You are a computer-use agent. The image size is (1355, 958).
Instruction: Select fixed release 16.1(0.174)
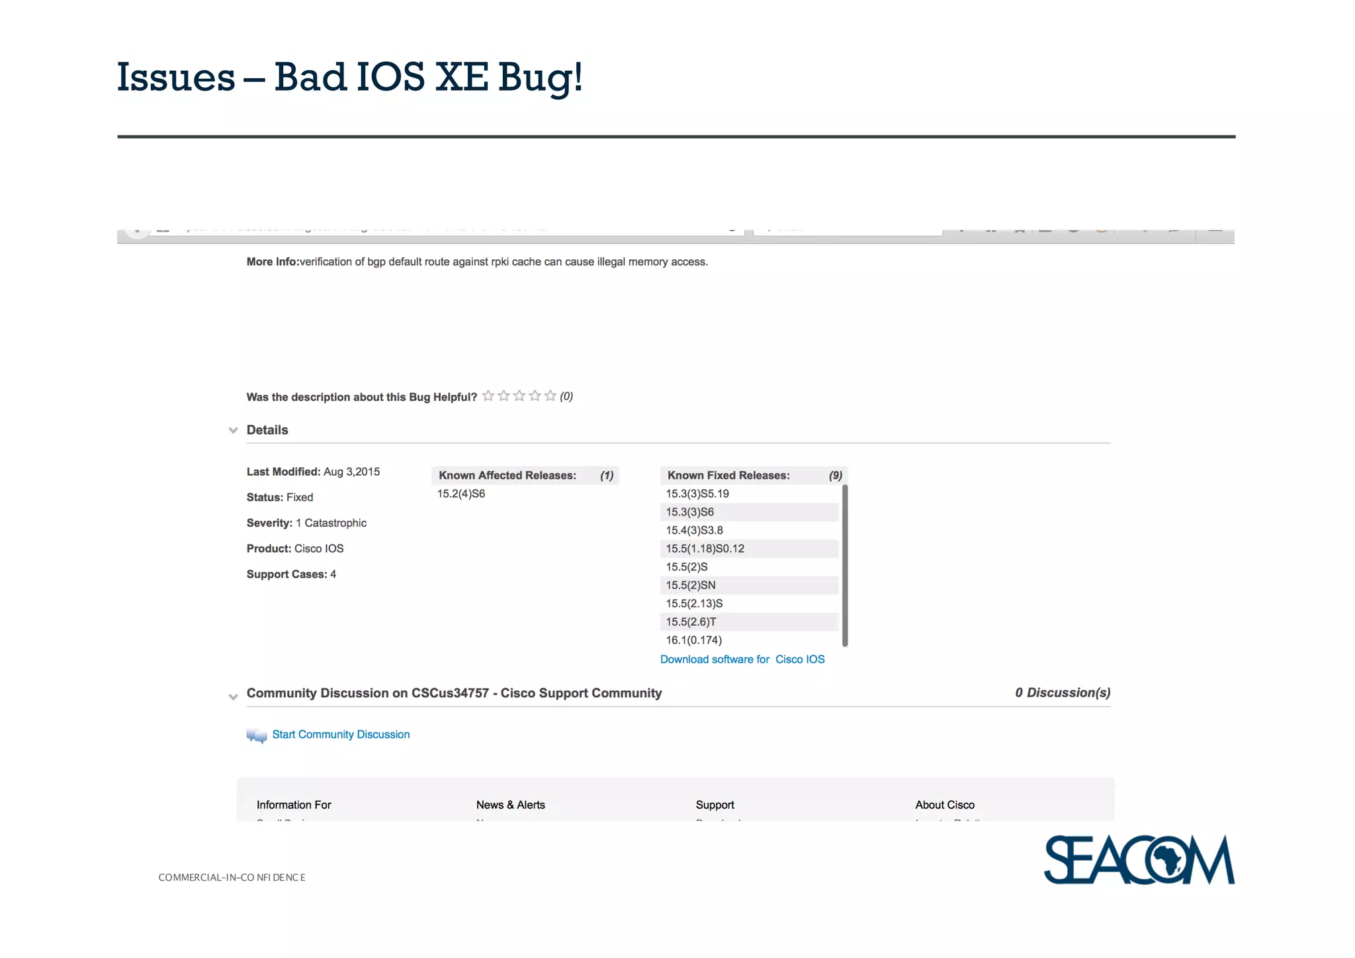click(x=750, y=640)
